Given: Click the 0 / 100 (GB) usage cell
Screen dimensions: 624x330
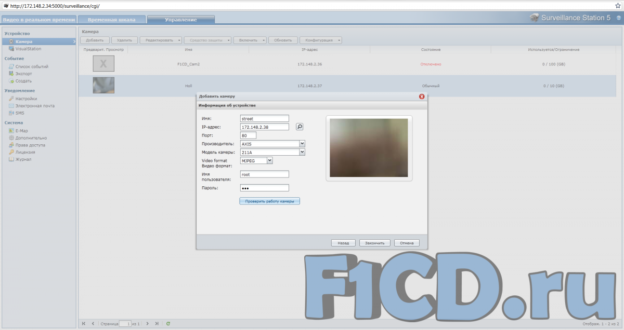Looking at the screenshot, I should click(553, 64).
